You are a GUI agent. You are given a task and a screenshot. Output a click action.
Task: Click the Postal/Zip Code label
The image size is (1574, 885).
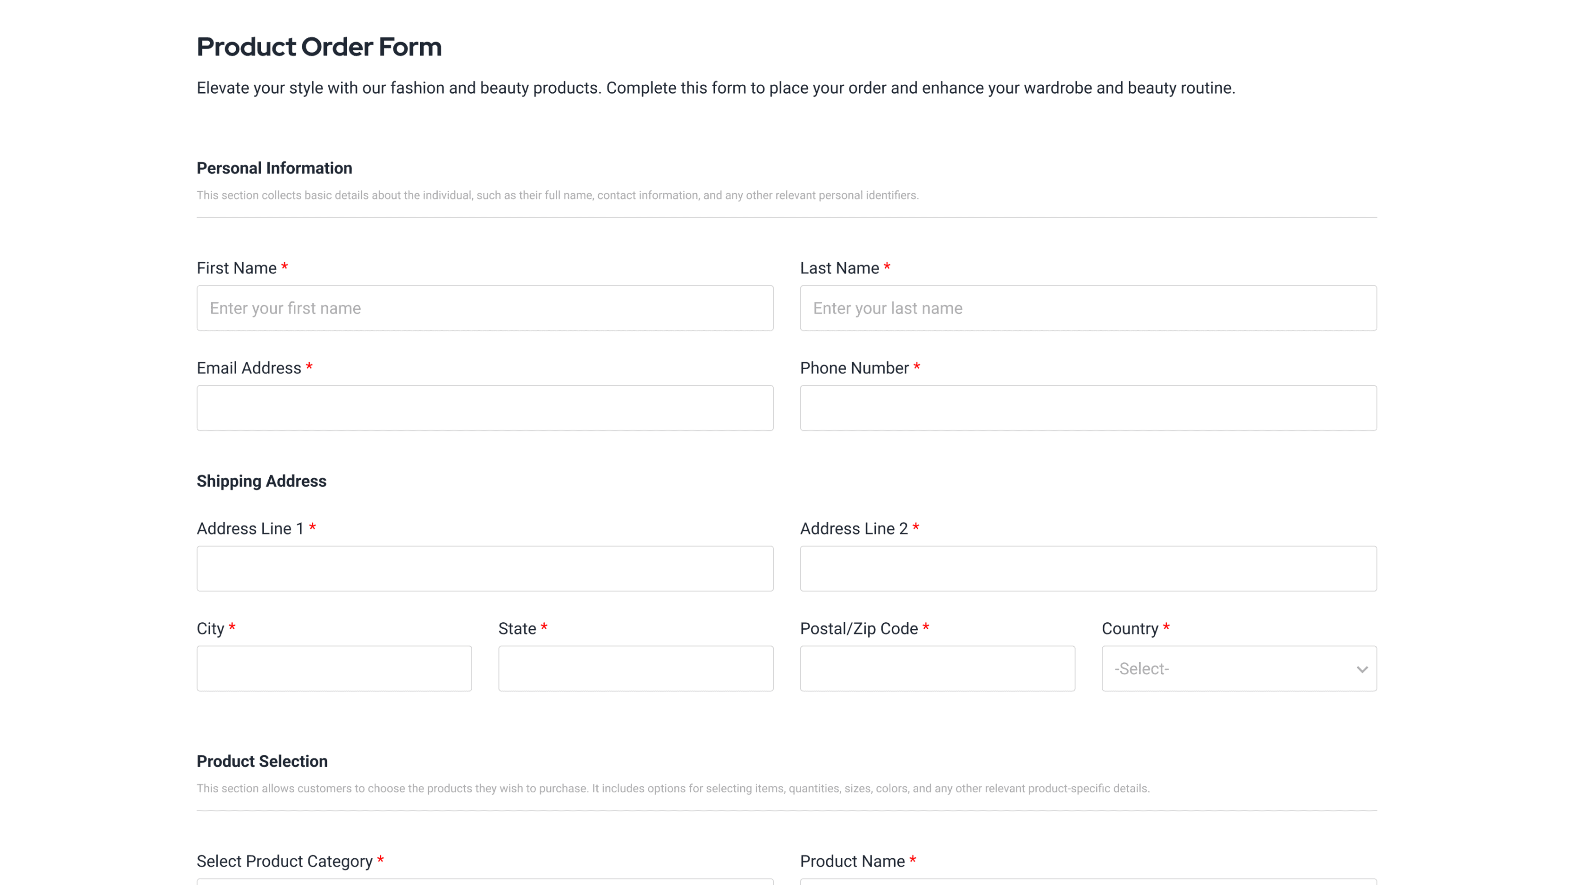(859, 628)
